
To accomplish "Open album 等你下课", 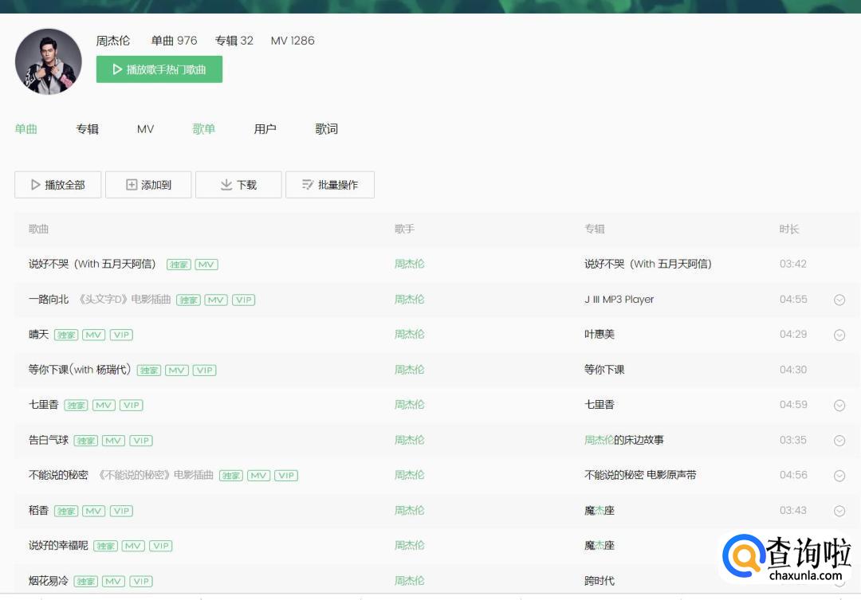I will tap(604, 370).
